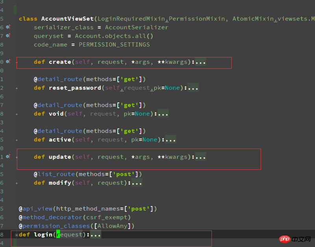The image size is (315, 247).
Task: Unfold the ellipsis after create method signature
Action: click(200, 62)
